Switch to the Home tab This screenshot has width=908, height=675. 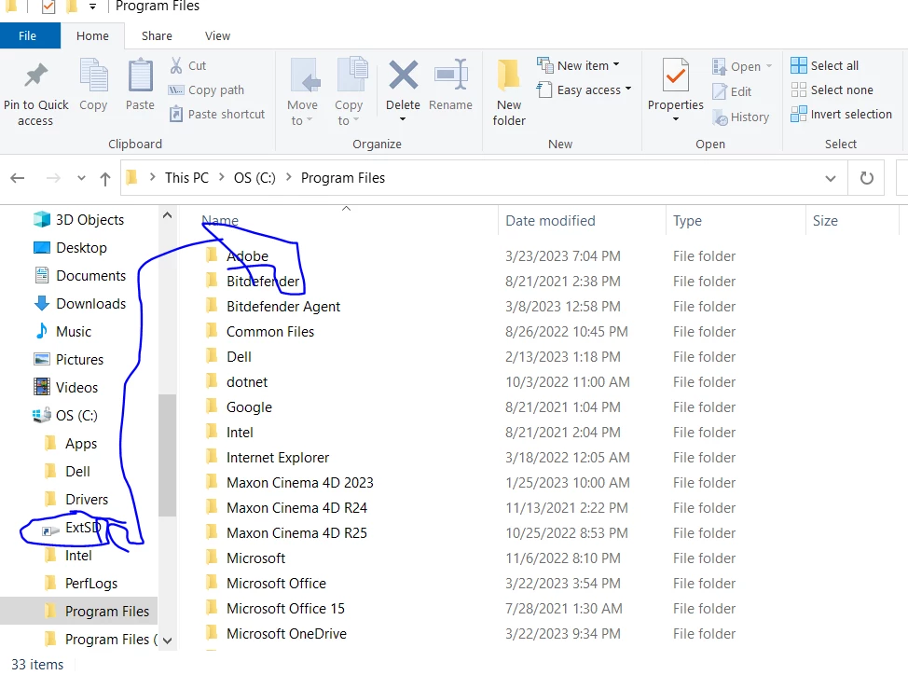[92, 35]
